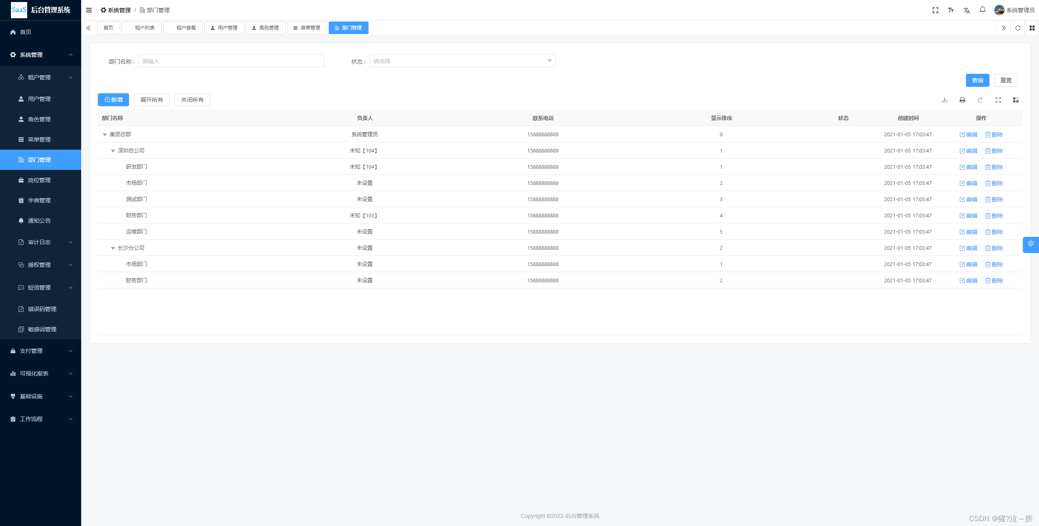Click the language translate icon

click(966, 10)
